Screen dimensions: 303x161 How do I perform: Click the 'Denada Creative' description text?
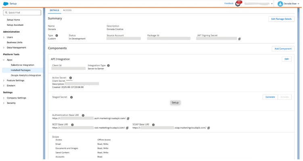[x=115, y=29]
